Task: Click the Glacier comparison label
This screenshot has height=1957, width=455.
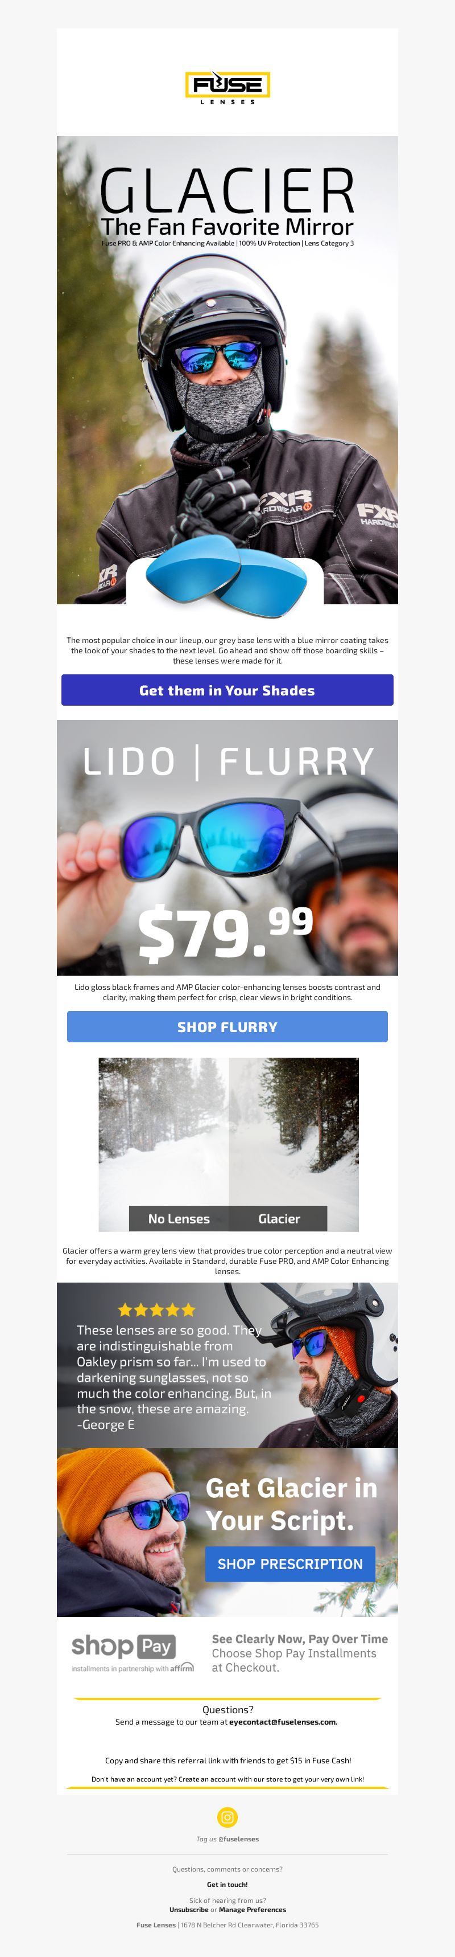Action: pyautogui.click(x=279, y=1218)
